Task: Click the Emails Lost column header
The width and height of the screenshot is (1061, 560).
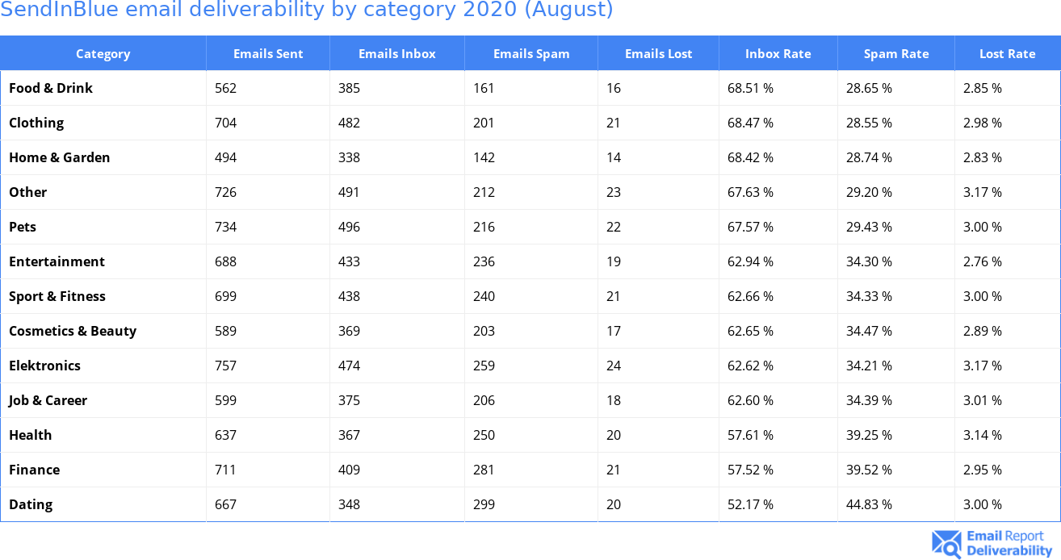Action: 658,54
